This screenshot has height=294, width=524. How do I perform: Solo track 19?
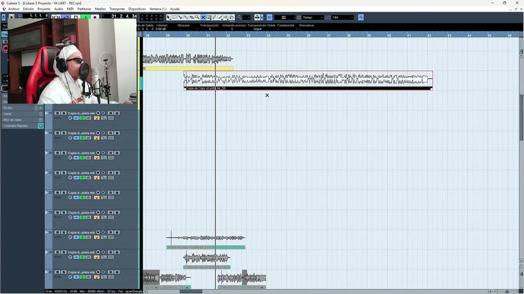[64, 133]
